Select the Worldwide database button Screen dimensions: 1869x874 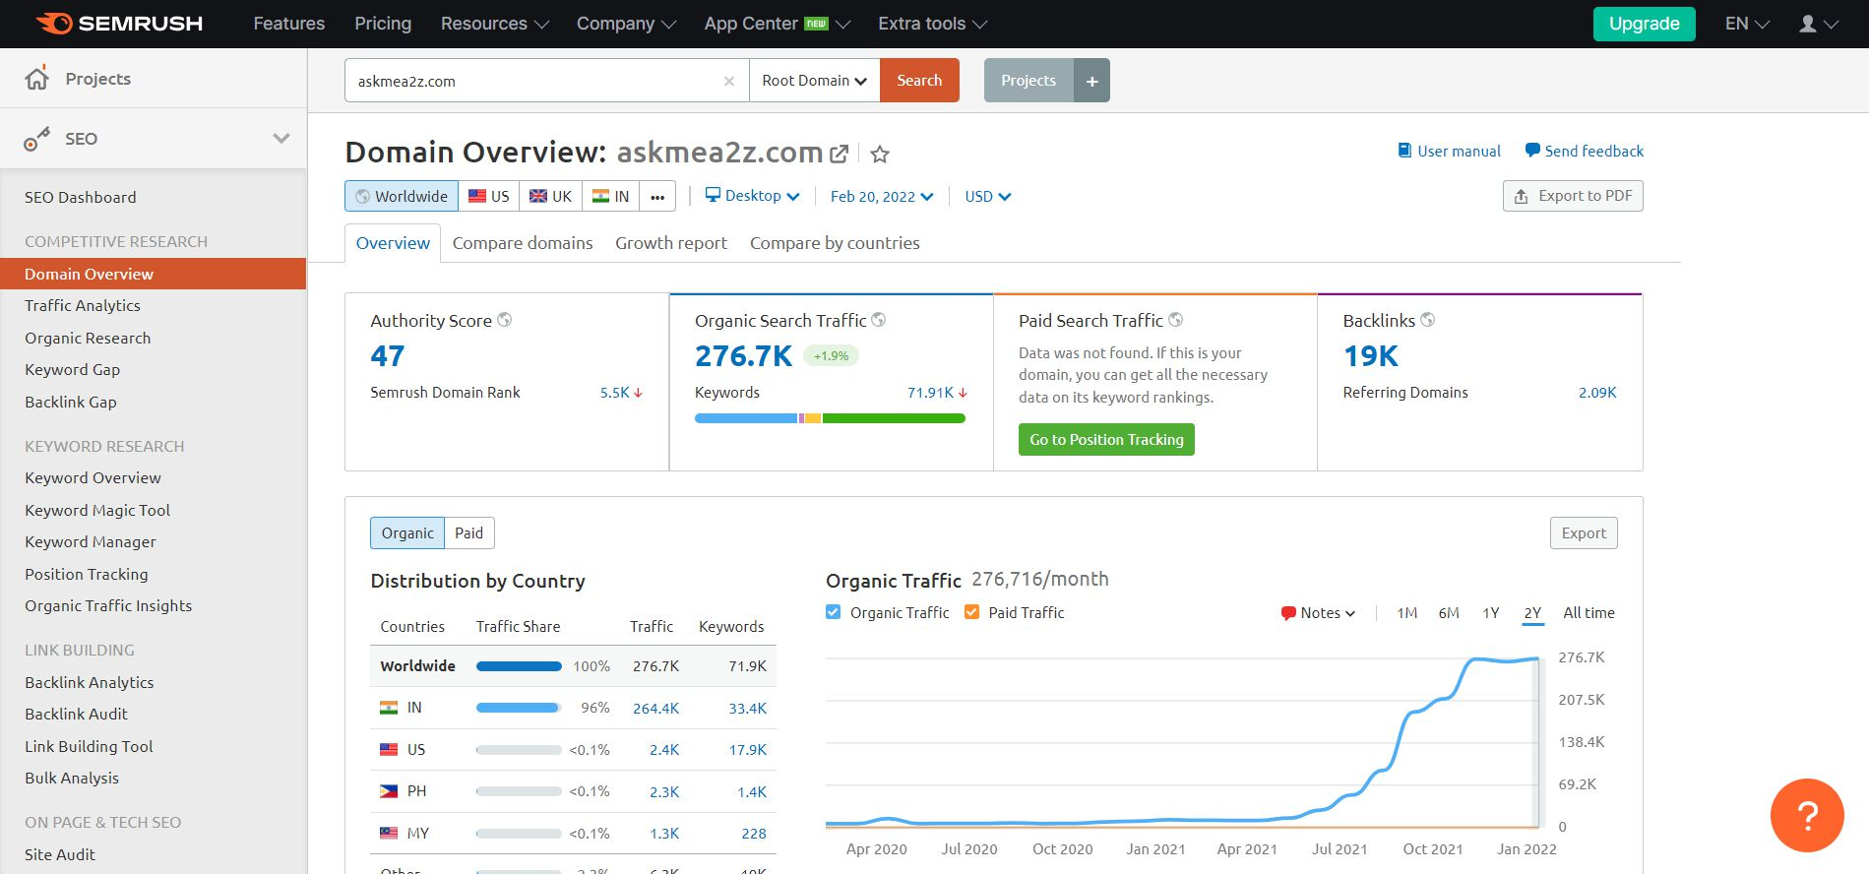(x=402, y=196)
